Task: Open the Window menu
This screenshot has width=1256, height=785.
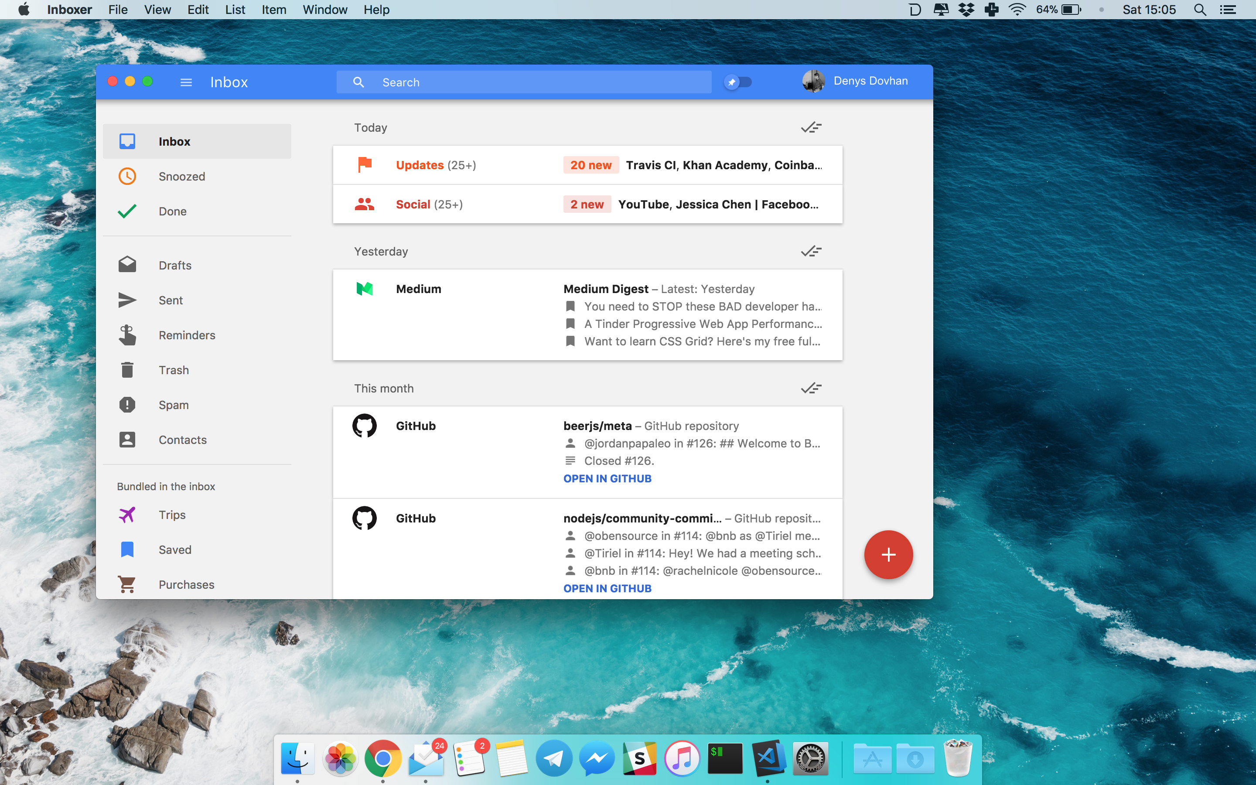Action: 325,9
